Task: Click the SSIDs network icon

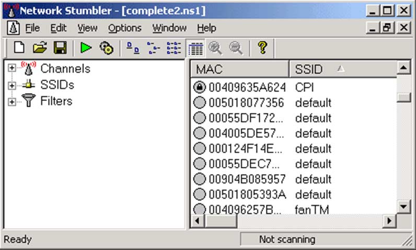Action: click(x=29, y=85)
